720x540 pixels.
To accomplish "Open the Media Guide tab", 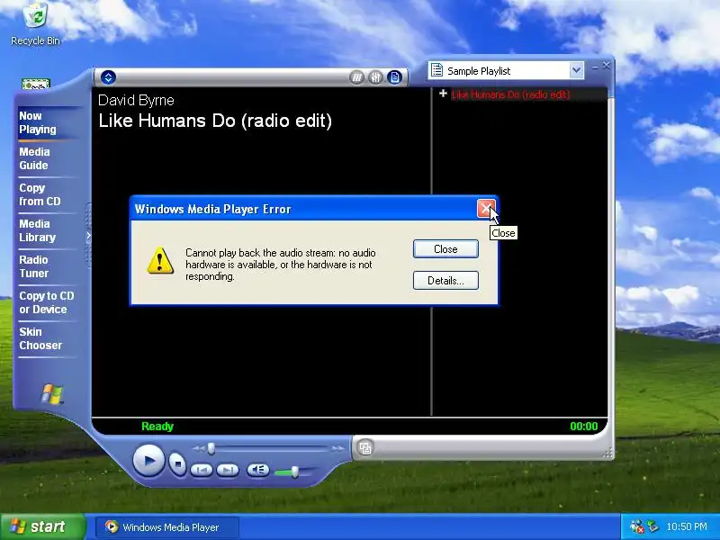I will (34, 158).
